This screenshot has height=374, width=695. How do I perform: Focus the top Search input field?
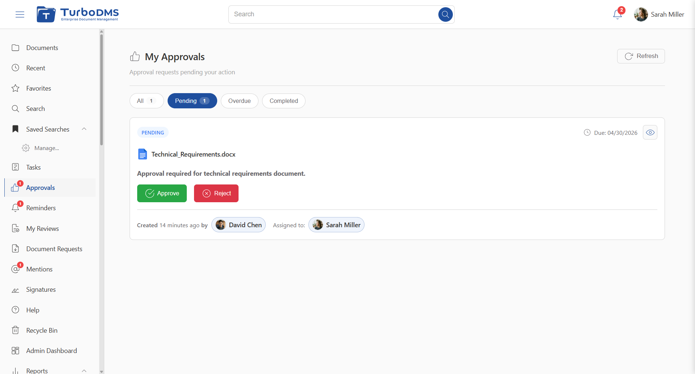coord(333,14)
